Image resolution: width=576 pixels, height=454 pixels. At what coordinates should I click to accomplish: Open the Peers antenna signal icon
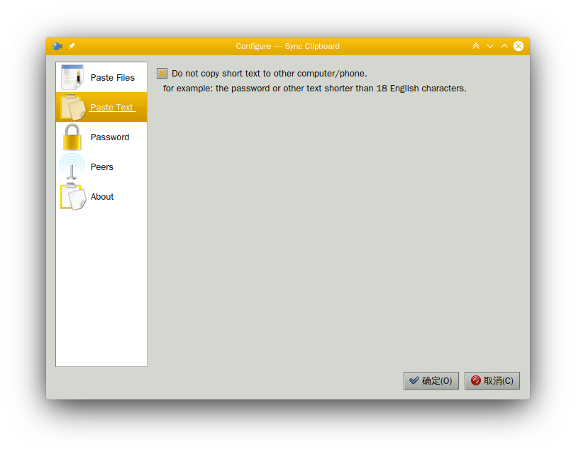coord(72,166)
